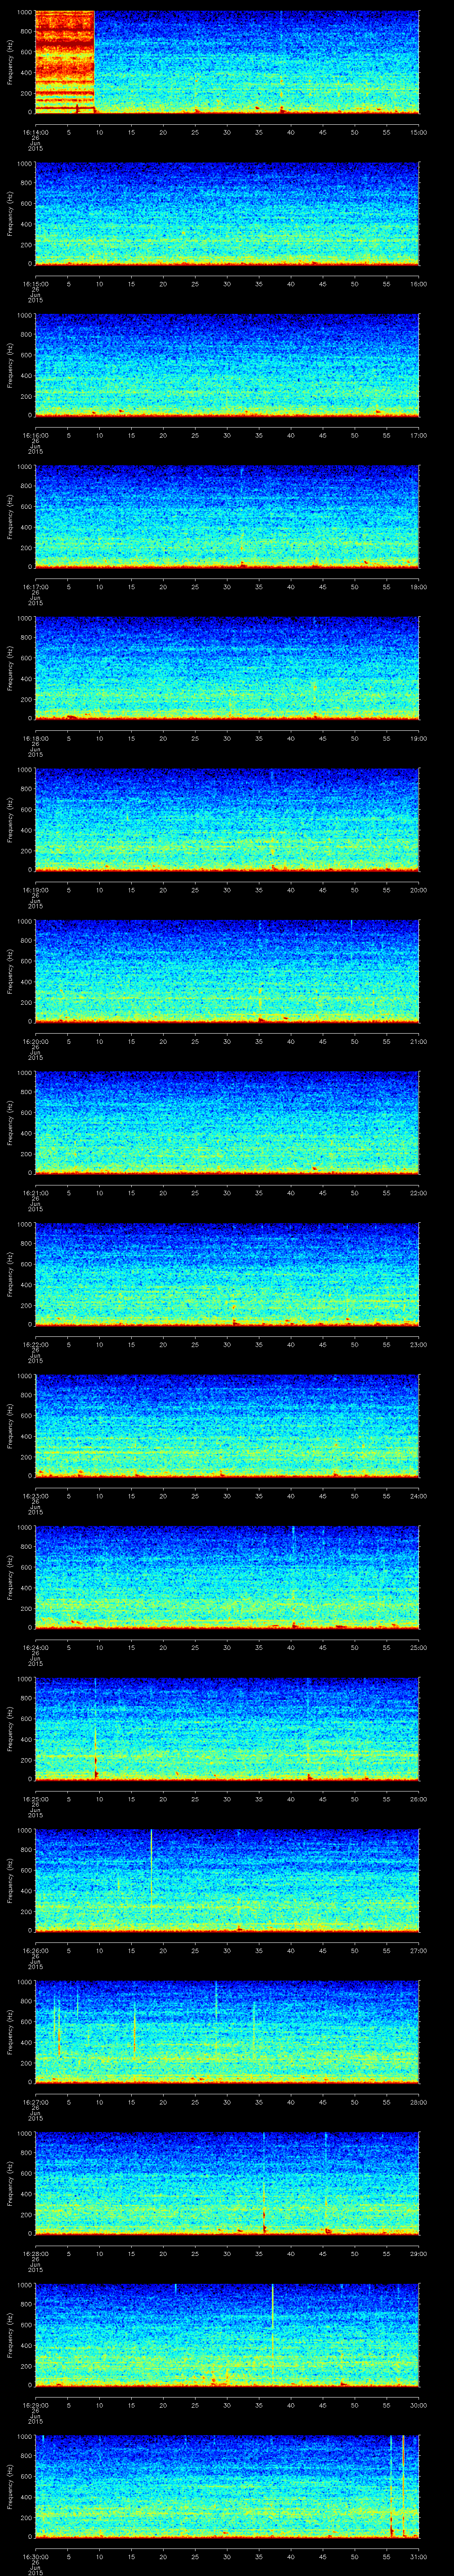Click the 18:00 end time label
The width and height of the screenshot is (454, 2576).
coord(419,587)
